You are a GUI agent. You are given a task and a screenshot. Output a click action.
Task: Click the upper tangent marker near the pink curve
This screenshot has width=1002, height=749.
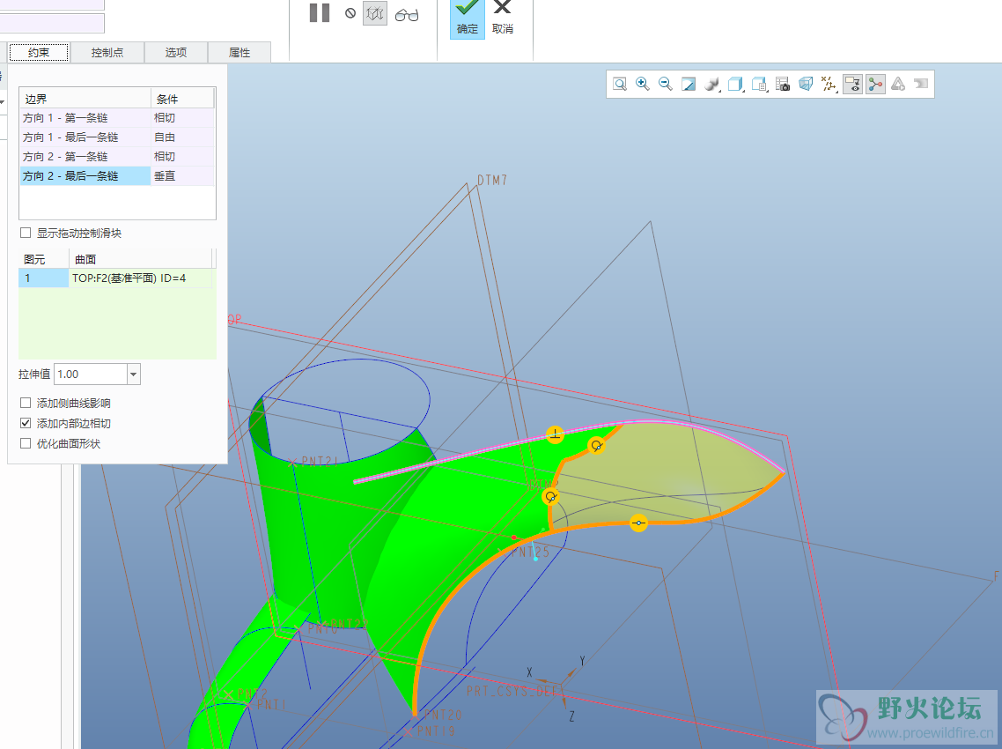pos(596,445)
